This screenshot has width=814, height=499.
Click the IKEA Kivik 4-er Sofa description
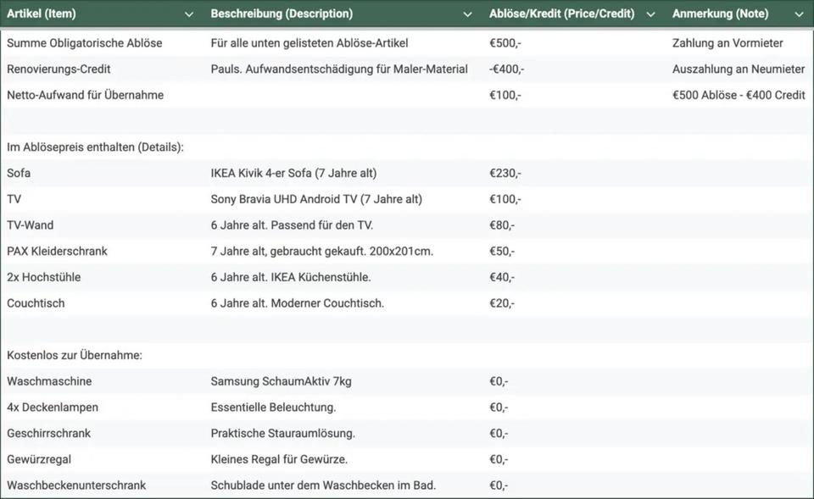click(293, 174)
